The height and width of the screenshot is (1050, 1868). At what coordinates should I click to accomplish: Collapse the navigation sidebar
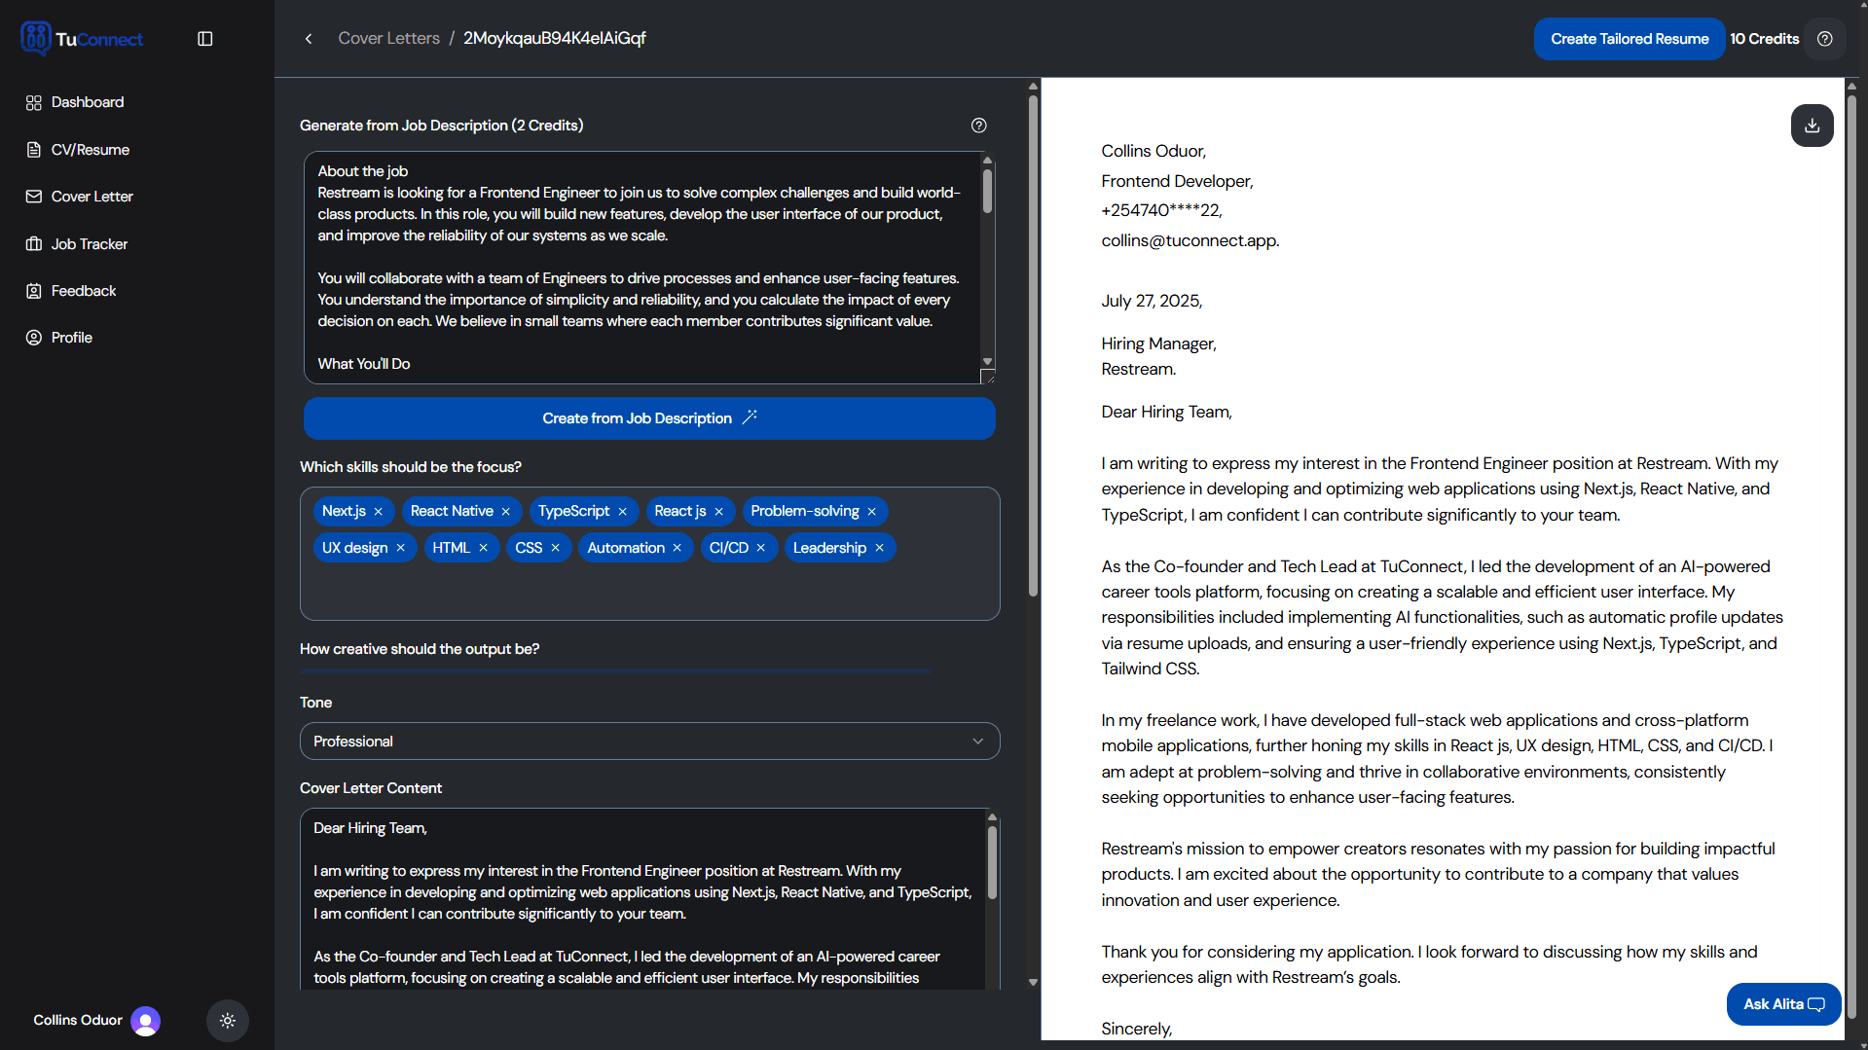point(204,38)
